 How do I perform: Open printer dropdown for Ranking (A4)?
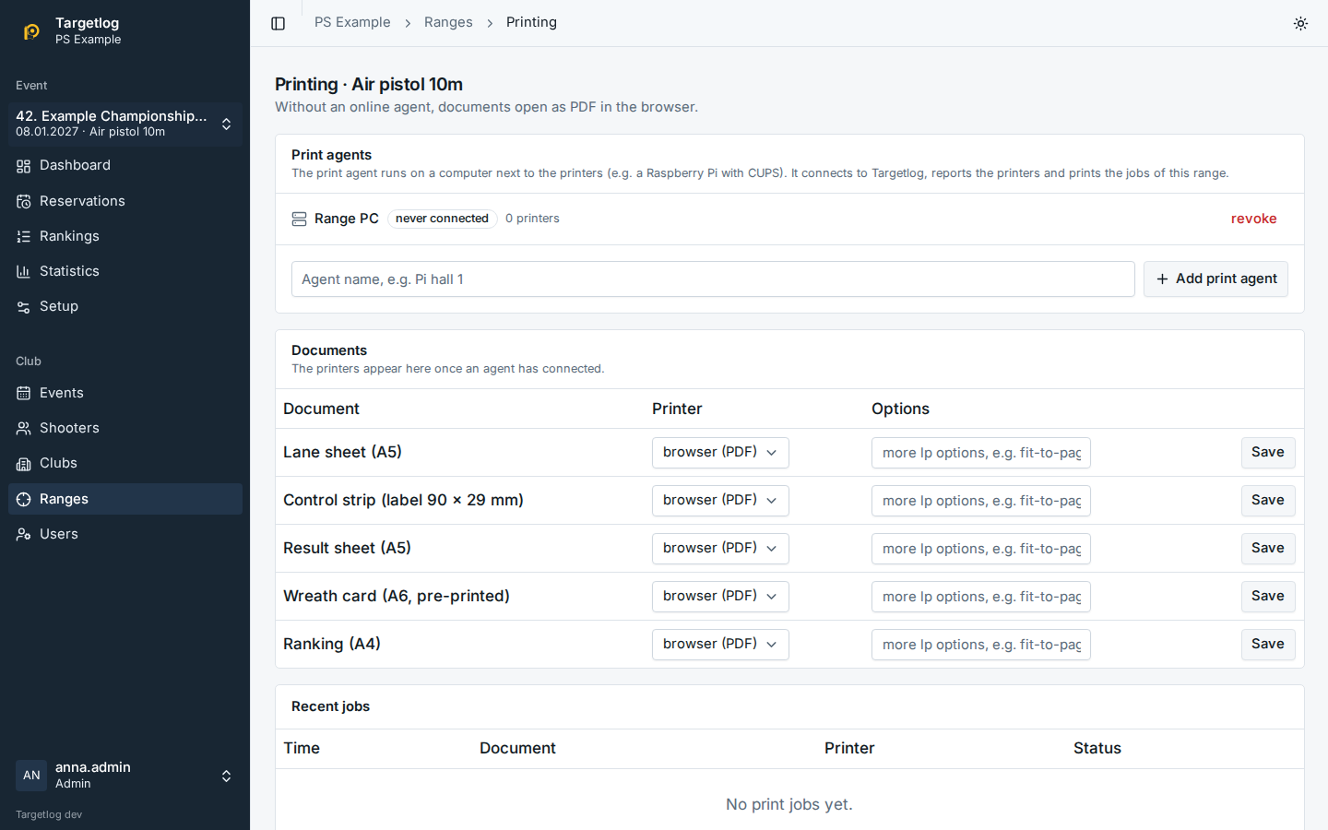pyautogui.click(x=720, y=644)
